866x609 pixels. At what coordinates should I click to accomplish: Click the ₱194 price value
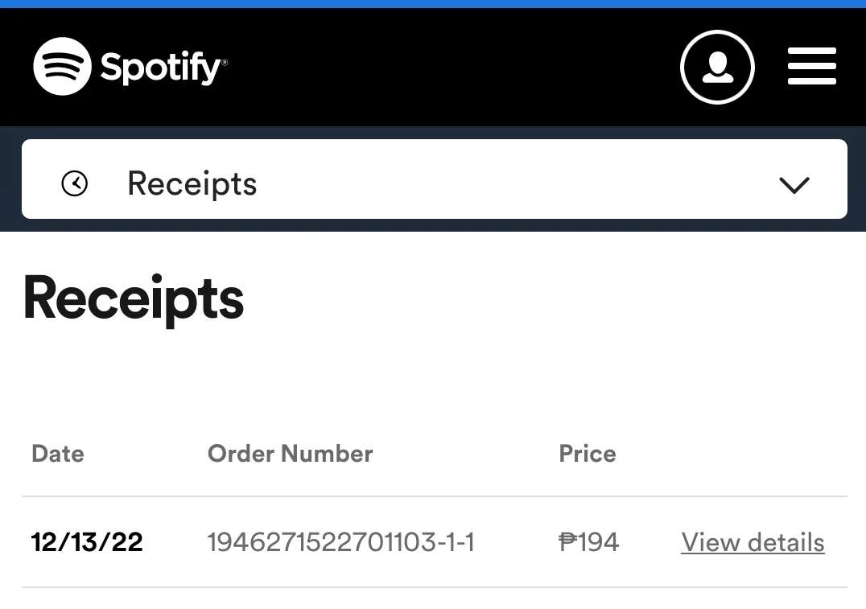(x=589, y=542)
